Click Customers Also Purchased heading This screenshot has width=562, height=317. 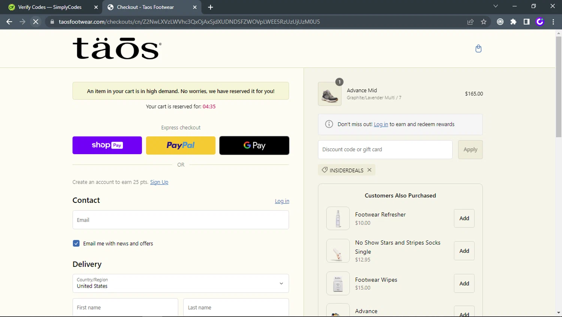pyautogui.click(x=400, y=195)
